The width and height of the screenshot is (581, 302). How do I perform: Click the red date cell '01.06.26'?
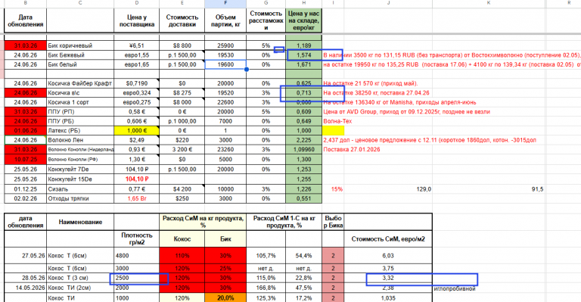point(25,130)
